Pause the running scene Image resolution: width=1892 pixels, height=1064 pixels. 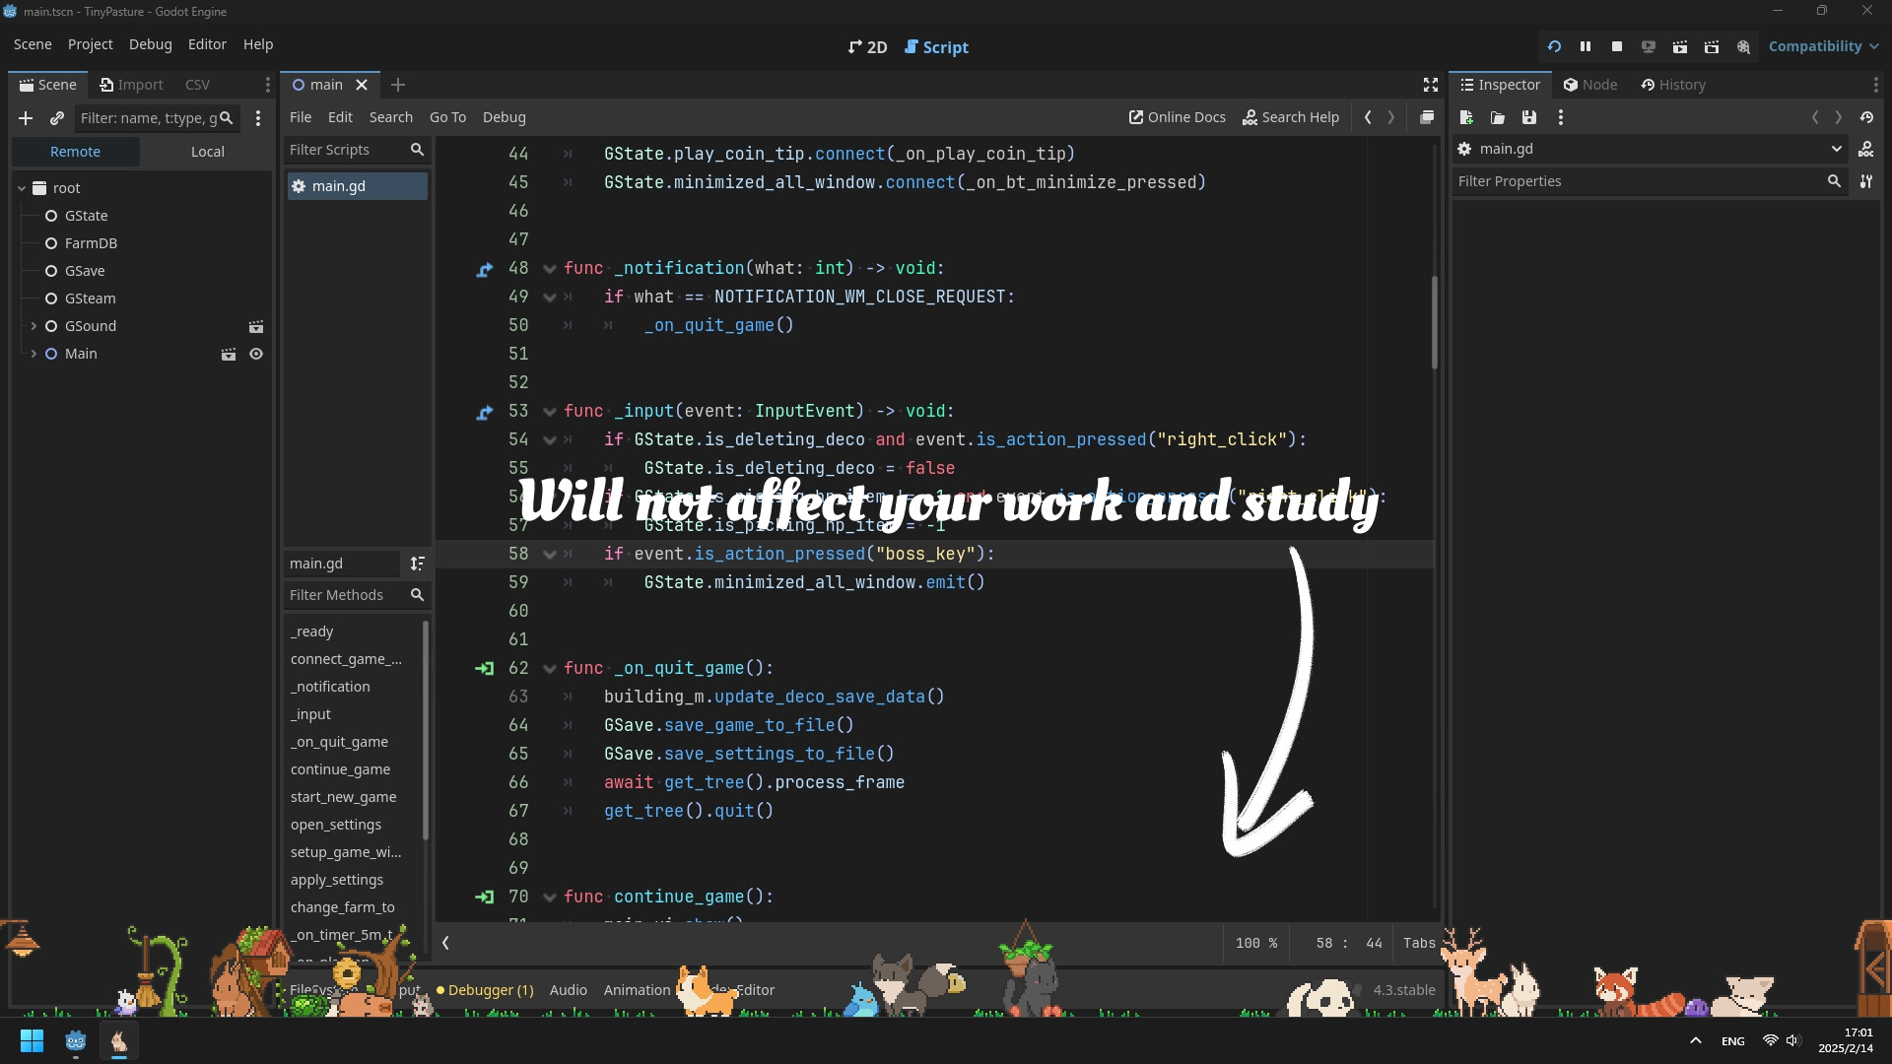(x=1587, y=46)
